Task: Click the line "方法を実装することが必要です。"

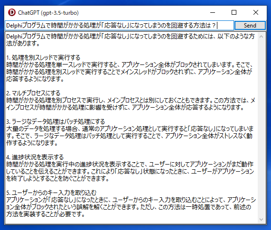Action: (x=46, y=214)
